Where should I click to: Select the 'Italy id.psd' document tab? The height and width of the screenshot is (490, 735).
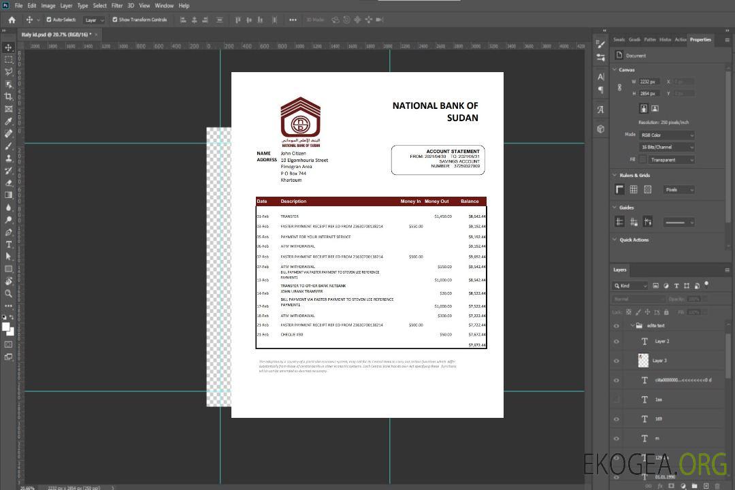pos(56,35)
